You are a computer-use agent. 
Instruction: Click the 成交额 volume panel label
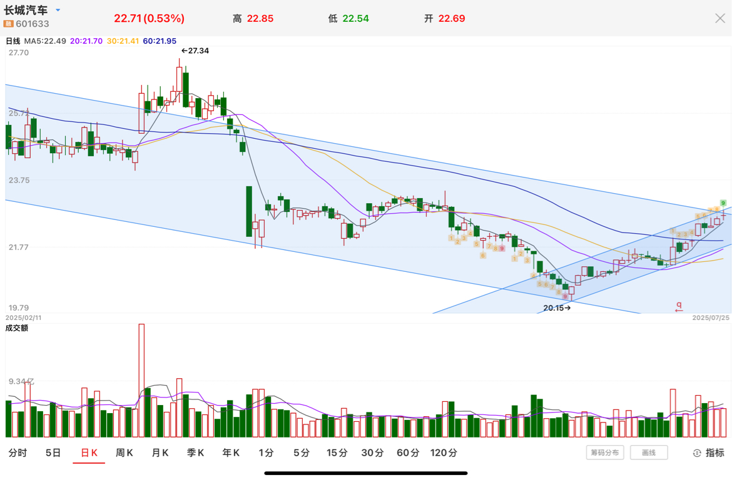17,328
